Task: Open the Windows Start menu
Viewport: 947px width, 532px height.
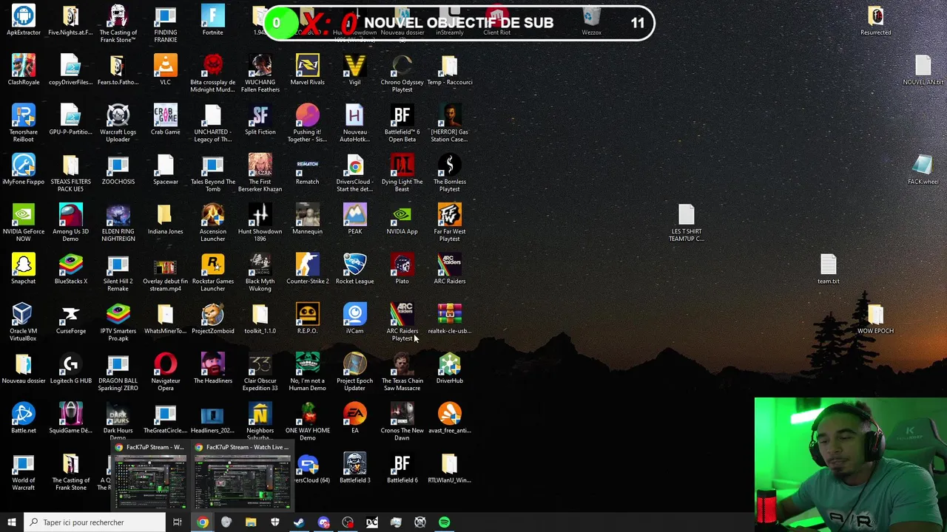Action: point(12,522)
